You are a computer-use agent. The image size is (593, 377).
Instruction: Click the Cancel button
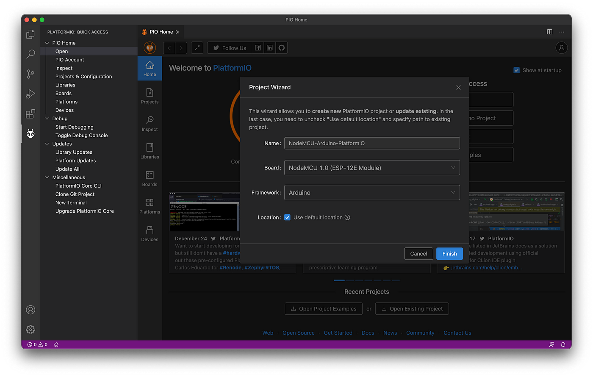(x=418, y=254)
